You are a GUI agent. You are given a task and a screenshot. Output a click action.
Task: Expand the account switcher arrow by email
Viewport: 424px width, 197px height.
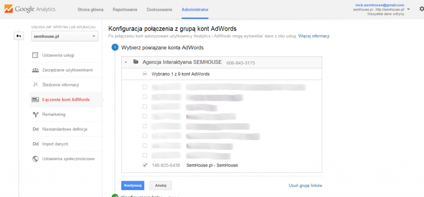click(x=409, y=9)
